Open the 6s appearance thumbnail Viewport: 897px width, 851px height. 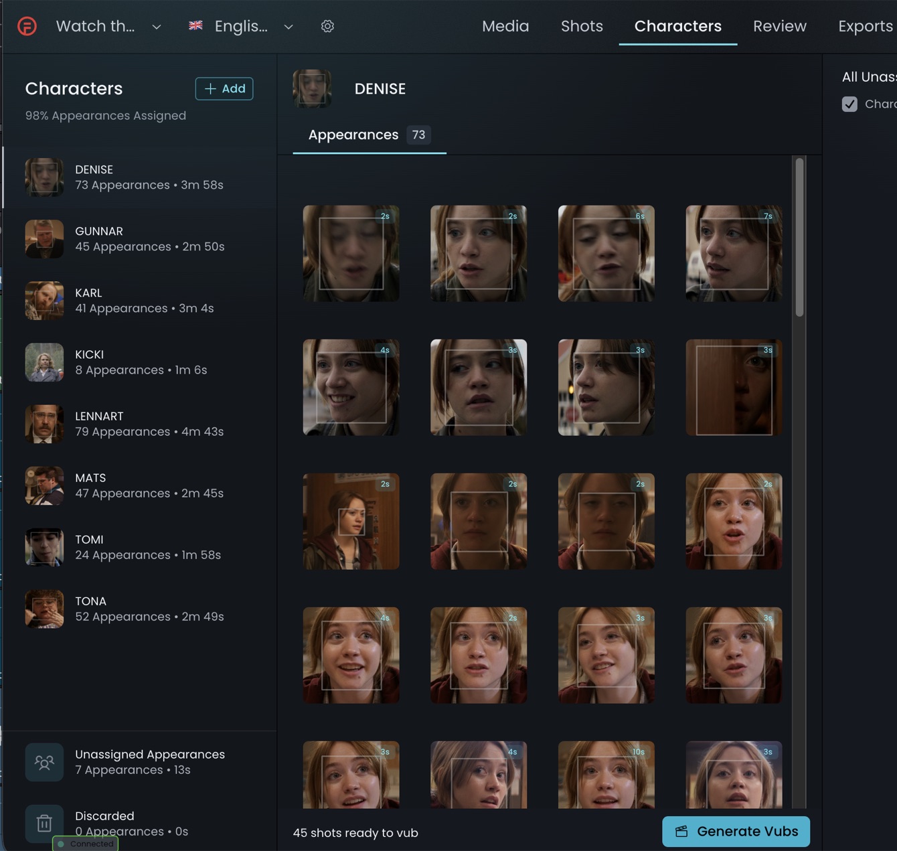click(606, 253)
